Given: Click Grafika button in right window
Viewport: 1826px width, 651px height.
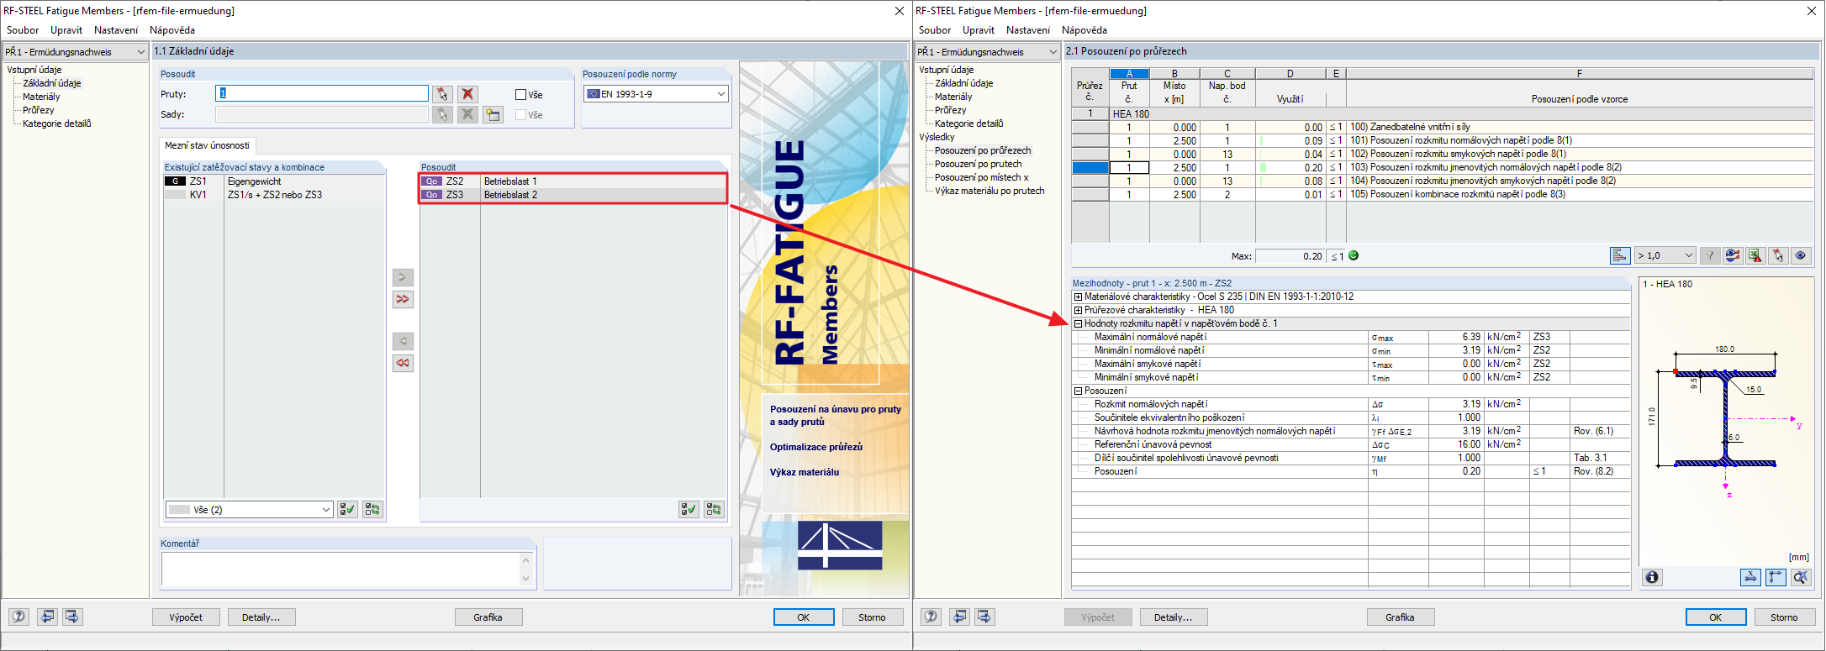Looking at the screenshot, I should point(1400,617).
